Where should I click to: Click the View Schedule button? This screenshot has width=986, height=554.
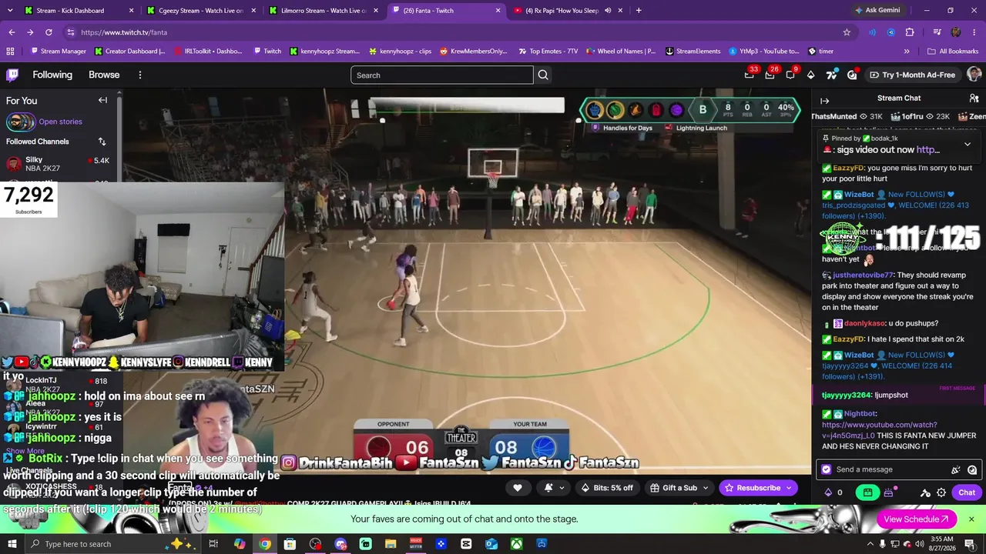coord(917,519)
